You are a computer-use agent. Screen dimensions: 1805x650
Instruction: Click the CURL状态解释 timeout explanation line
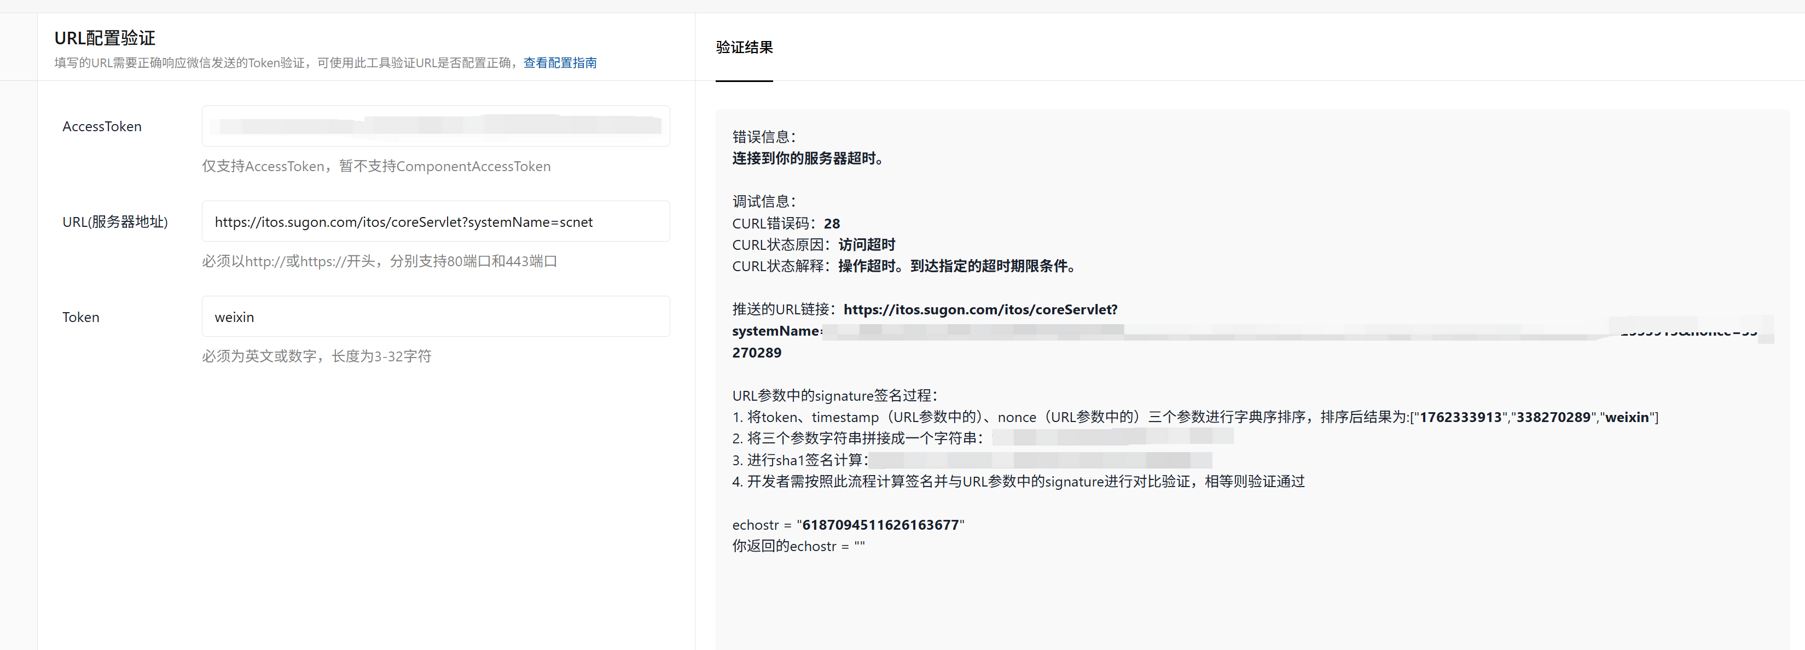pyautogui.click(x=904, y=266)
